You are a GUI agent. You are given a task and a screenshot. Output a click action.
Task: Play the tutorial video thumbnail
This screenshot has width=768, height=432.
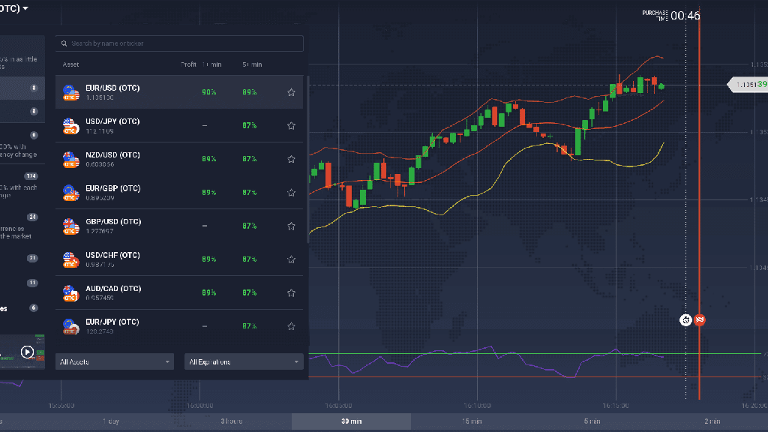coord(27,352)
